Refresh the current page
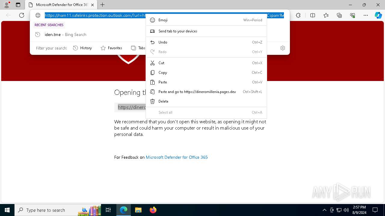This screenshot has width=385, height=216. pyautogui.click(x=22, y=15)
